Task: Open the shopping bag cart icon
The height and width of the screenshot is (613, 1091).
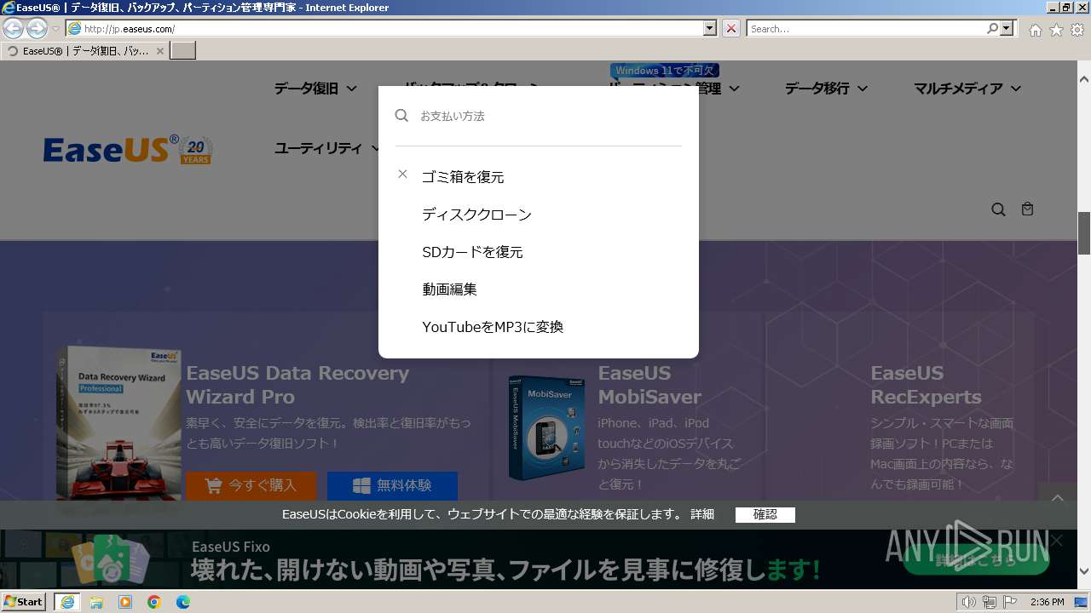Action: 1027,209
